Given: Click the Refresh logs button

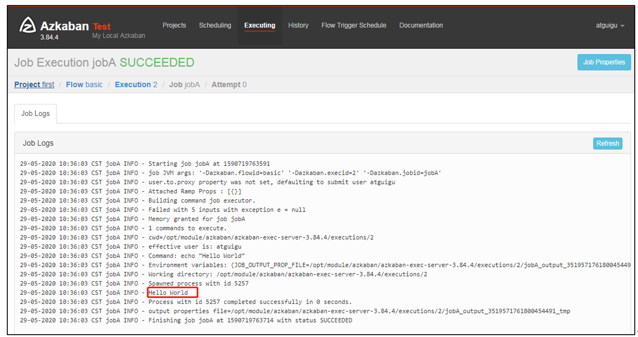Looking at the screenshot, I should coord(608,143).
